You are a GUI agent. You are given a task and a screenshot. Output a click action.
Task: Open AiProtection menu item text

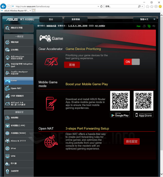coord(18,58)
